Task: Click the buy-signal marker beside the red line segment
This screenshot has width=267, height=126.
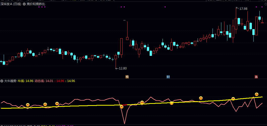Action: 122,107
